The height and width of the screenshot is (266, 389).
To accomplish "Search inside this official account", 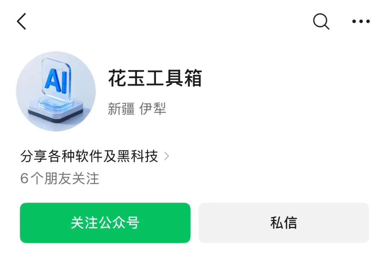I will coord(321,22).
